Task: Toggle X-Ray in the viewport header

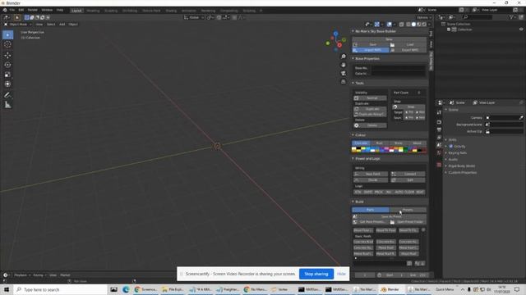Action: tap(402, 24)
